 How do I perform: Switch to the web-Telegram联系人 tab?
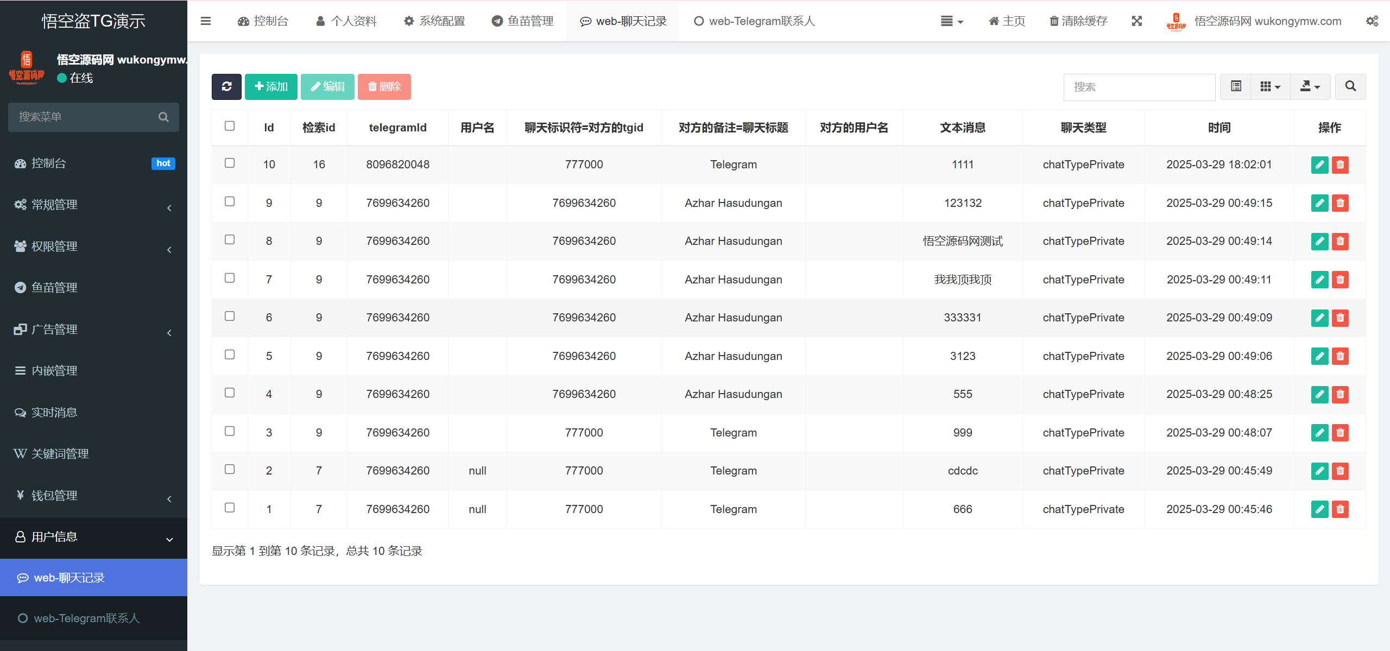coord(754,21)
